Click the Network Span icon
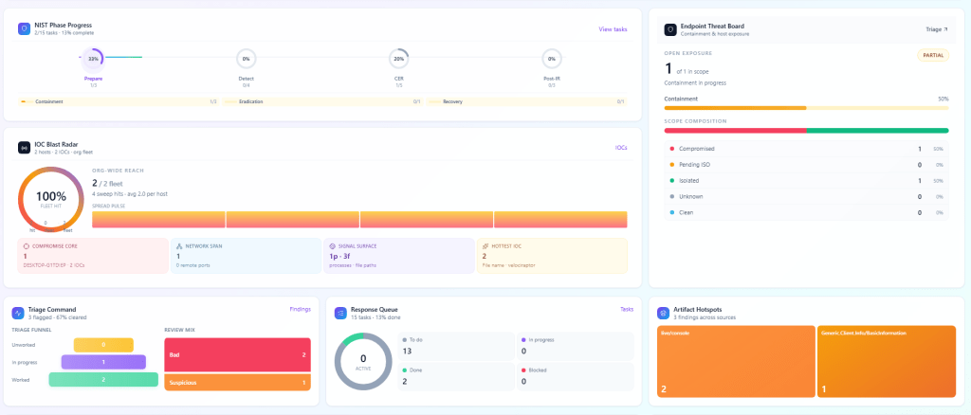Image resolution: width=971 pixels, height=415 pixels. tap(179, 246)
